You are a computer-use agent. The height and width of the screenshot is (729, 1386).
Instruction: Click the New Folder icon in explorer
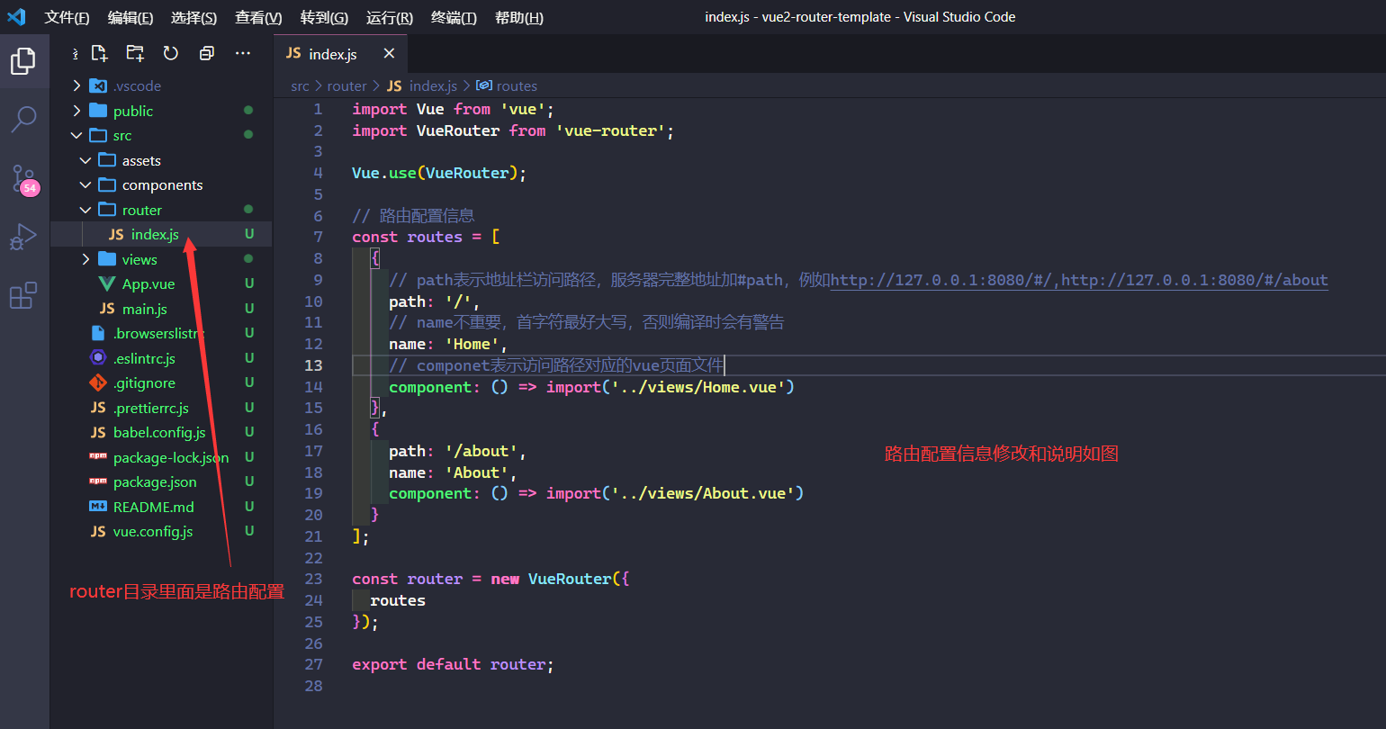[135, 54]
